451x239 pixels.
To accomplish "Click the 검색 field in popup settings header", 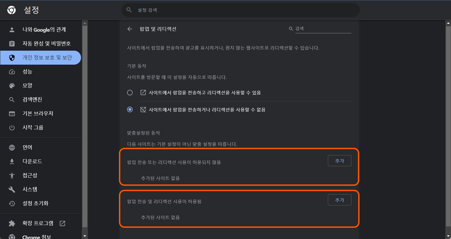I will point(323,29).
